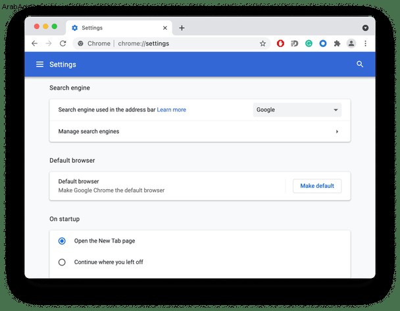
Task: Open the Google search engine dropdown
Action: (297, 110)
